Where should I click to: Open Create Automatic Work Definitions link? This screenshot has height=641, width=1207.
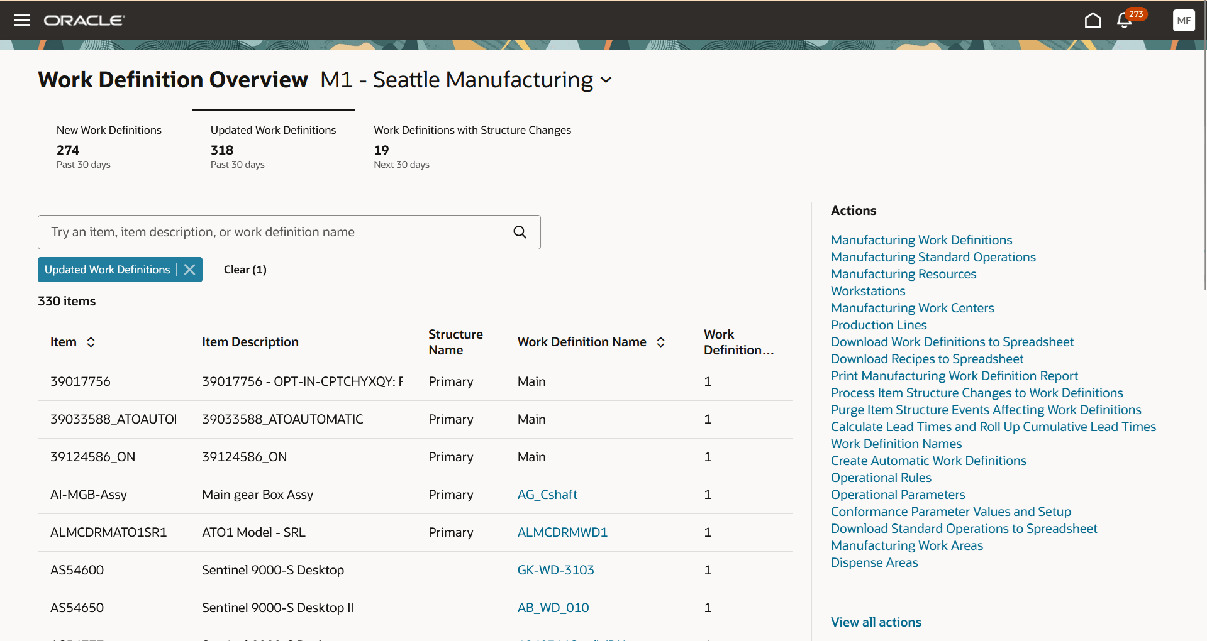tap(928, 461)
